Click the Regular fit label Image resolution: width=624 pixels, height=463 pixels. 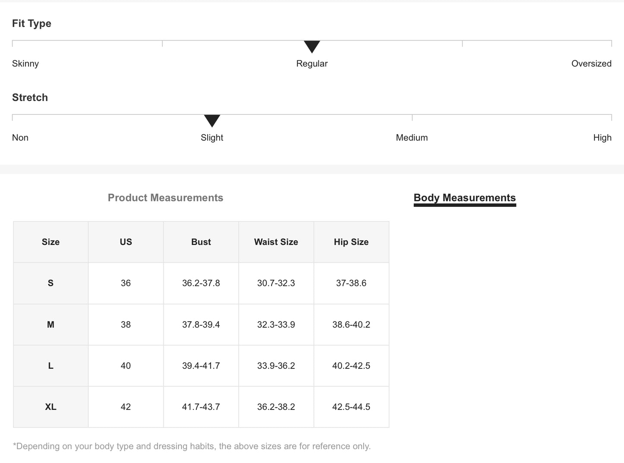[312, 63]
